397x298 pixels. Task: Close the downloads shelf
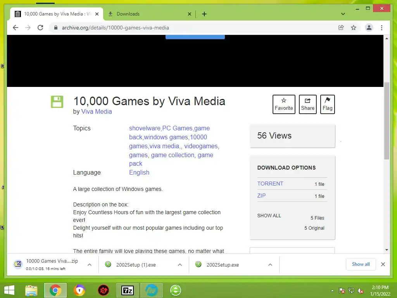click(x=383, y=264)
